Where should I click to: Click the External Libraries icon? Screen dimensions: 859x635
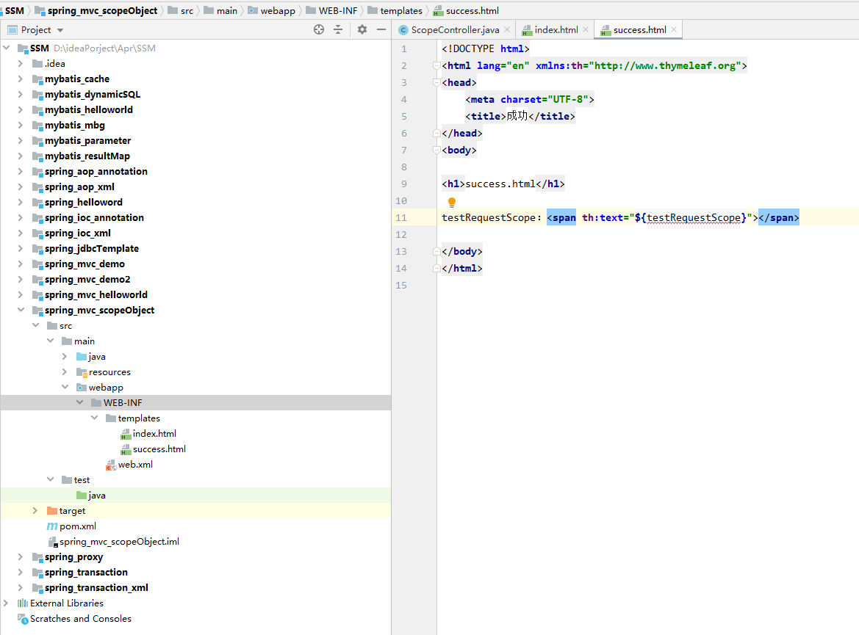[x=23, y=603]
